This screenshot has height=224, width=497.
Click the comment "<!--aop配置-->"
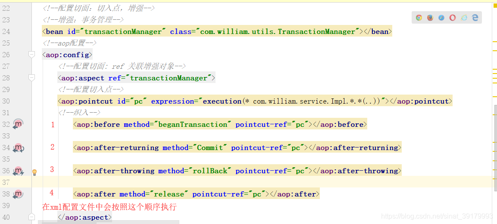(69, 43)
